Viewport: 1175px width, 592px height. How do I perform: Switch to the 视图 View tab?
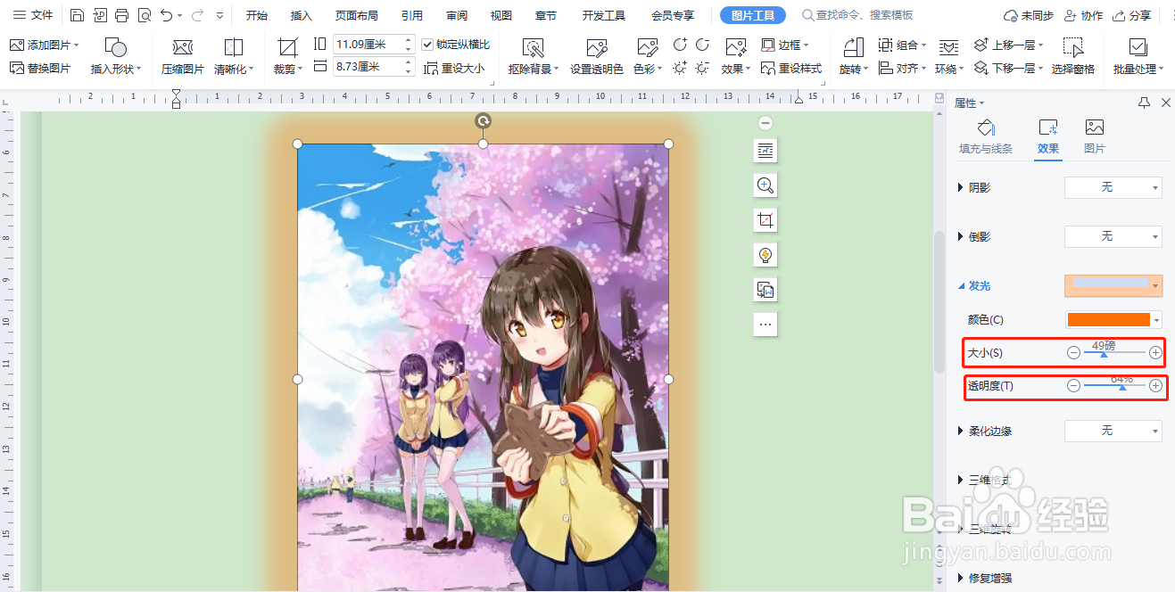(x=501, y=15)
